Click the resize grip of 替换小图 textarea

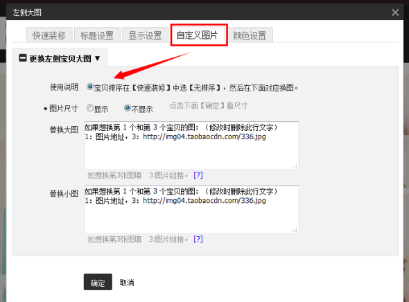point(295,230)
